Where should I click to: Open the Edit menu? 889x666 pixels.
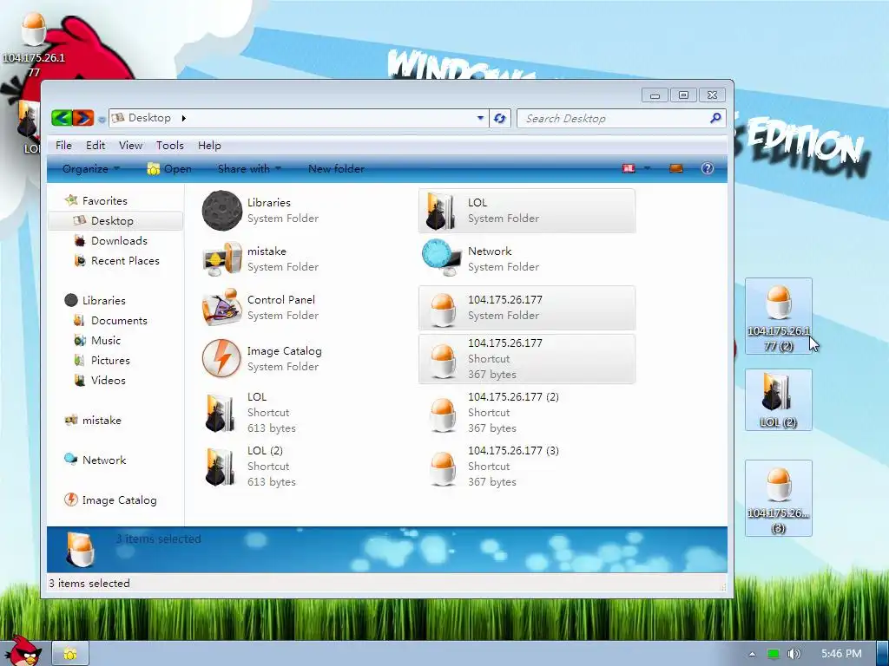(95, 146)
